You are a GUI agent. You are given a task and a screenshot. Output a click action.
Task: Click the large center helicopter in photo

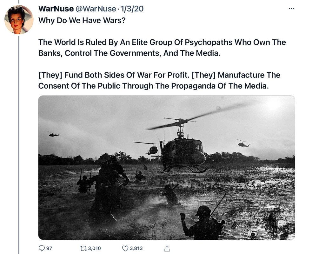183,147
